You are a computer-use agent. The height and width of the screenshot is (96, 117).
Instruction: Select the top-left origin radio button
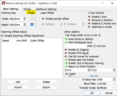tap(32, 19)
